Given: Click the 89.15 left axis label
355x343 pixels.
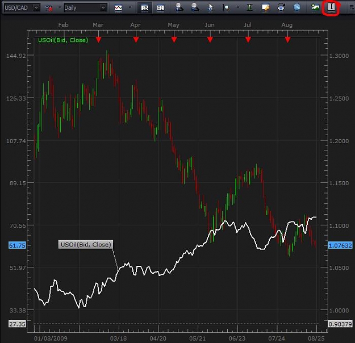Looking at the screenshot, I should (x=18, y=183).
